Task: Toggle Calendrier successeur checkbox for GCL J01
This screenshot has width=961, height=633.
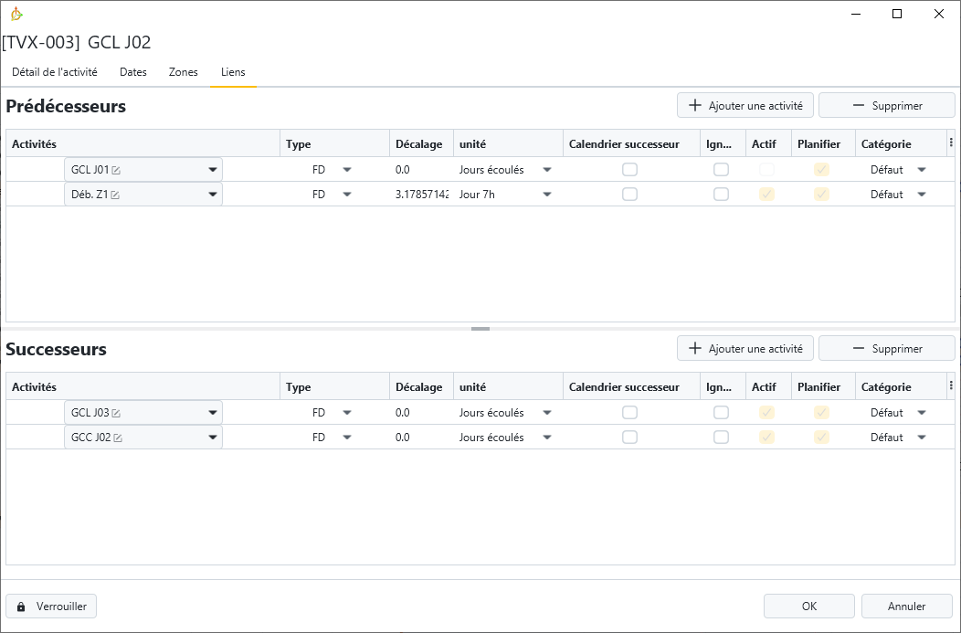Action: point(629,170)
